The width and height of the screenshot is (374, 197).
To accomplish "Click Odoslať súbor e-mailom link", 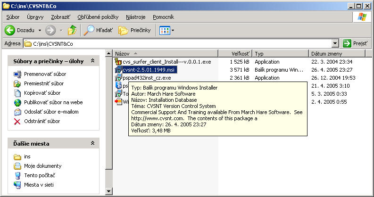I will point(51,112).
